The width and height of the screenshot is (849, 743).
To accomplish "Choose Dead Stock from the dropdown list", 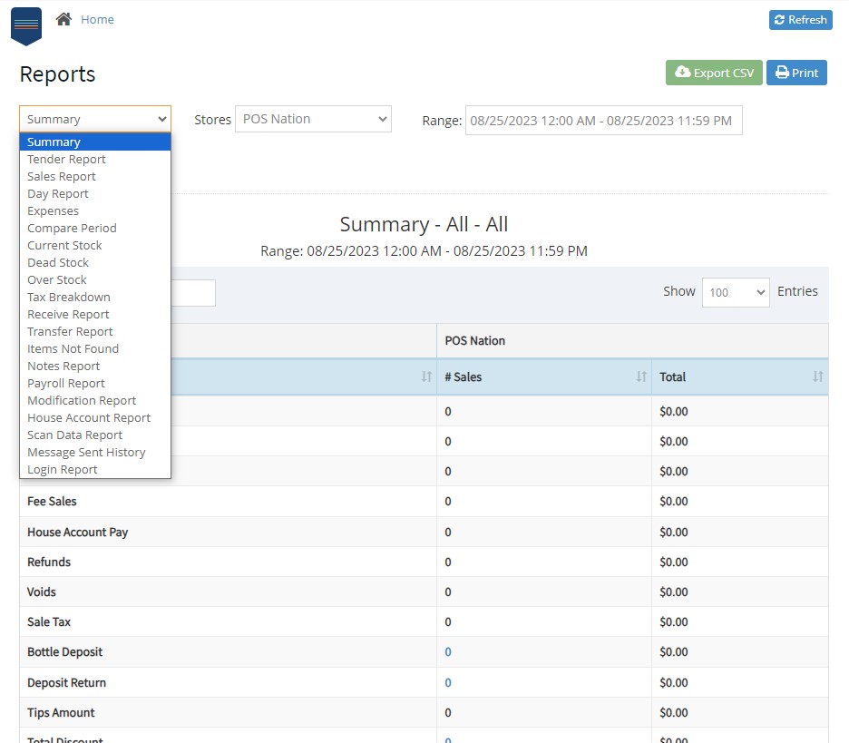I will tap(58, 262).
